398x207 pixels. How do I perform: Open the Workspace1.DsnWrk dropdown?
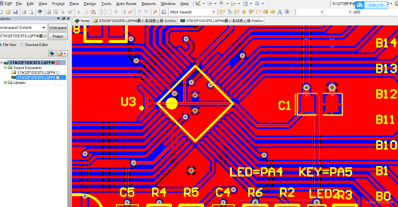point(44,27)
